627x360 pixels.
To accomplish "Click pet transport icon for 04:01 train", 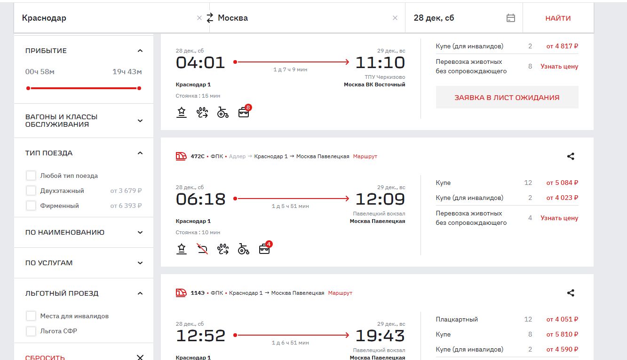I will pyautogui.click(x=202, y=112).
